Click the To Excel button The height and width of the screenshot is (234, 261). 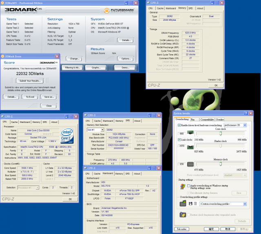[30, 97]
